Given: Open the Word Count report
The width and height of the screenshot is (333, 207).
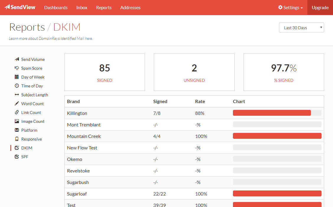Looking at the screenshot, I should pyautogui.click(x=32, y=103).
